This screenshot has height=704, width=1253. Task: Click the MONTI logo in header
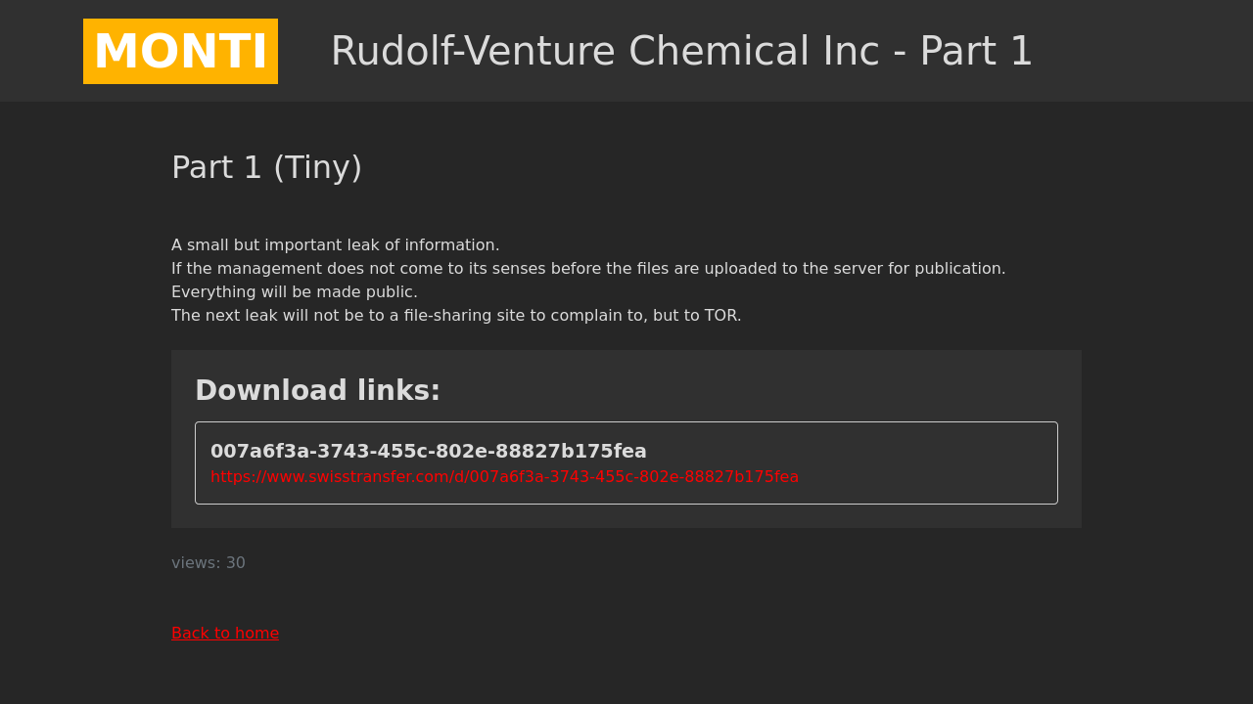tap(180, 51)
